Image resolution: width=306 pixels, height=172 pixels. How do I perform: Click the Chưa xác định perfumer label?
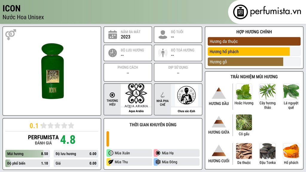coord(186,111)
